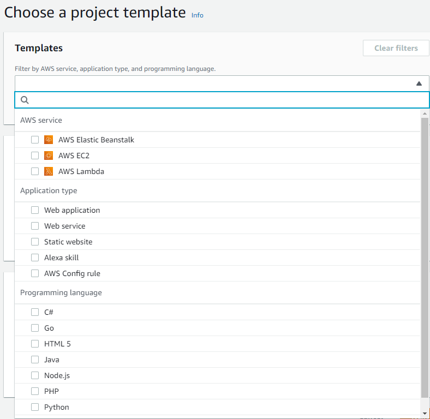Click Clear filters button
The height and width of the screenshot is (419, 430).
[396, 48]
